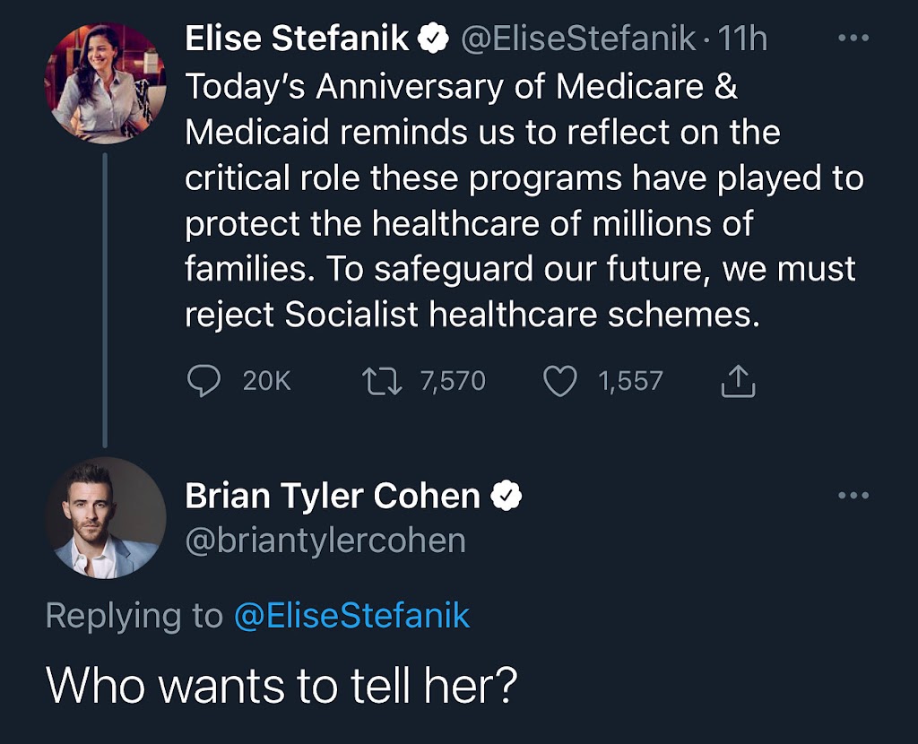Open the more options menu on Elise Stefanik's tweet
The height and width of the screenshot is (744, 918).
pos(853,39)
